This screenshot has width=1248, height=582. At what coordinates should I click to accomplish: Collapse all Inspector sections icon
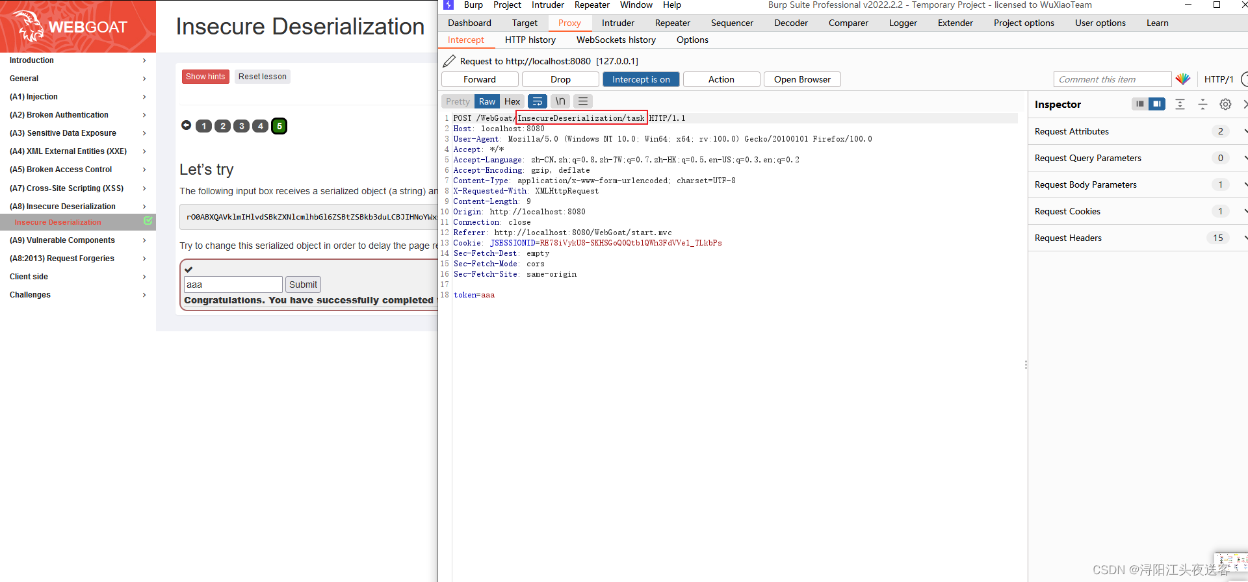(1202, 104)
